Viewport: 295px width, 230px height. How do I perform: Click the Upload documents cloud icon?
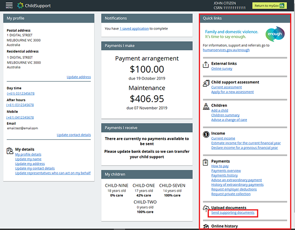tap(206, 208)
